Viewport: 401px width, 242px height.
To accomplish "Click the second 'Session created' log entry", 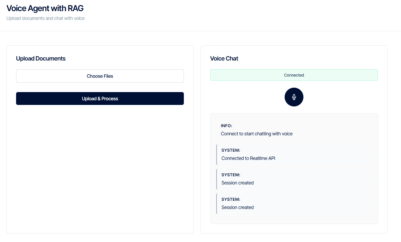I will 237,207.
